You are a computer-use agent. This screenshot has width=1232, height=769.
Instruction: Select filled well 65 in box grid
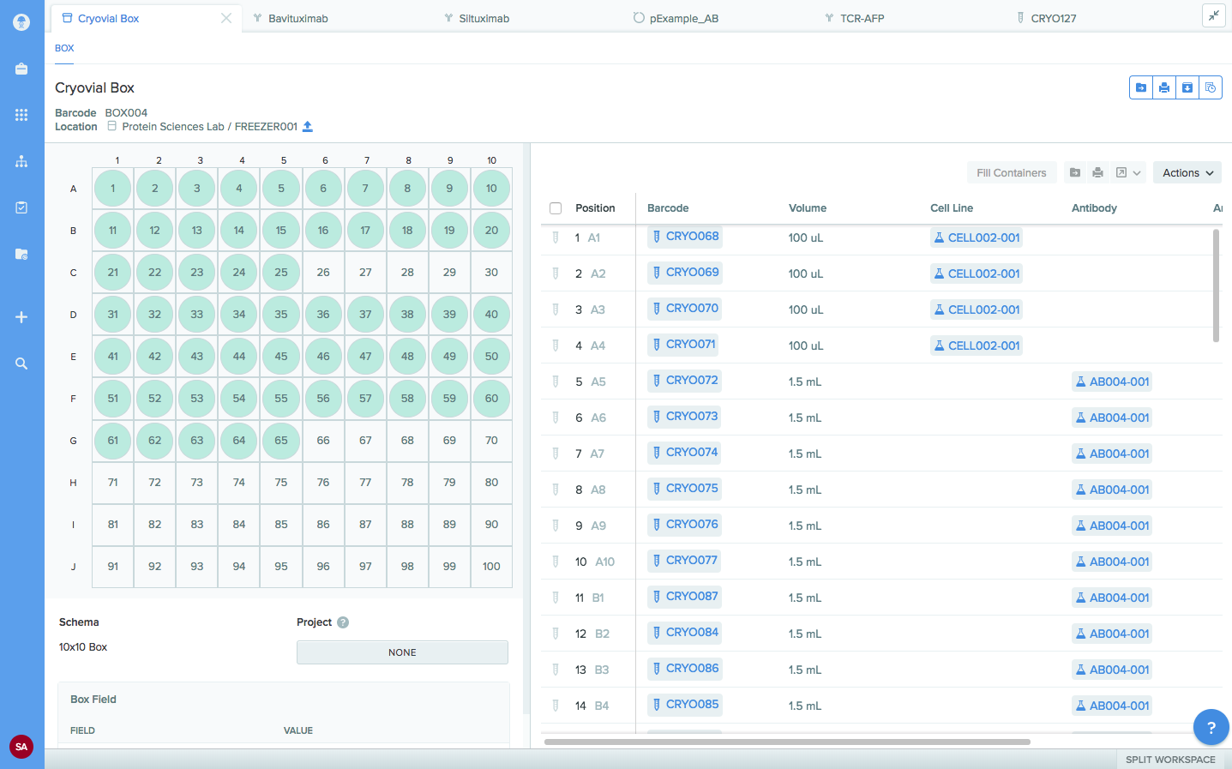pos(281,441)
